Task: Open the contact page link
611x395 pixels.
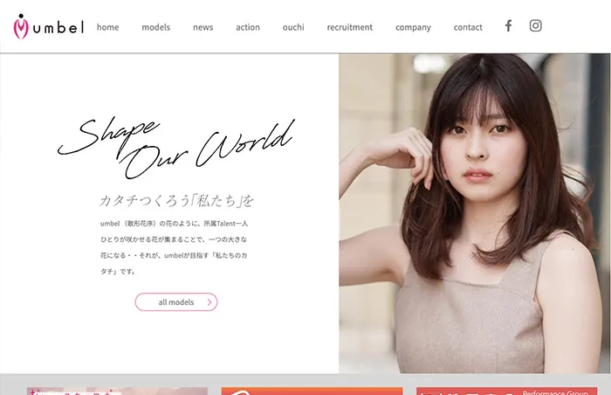Action: point(468,27)
